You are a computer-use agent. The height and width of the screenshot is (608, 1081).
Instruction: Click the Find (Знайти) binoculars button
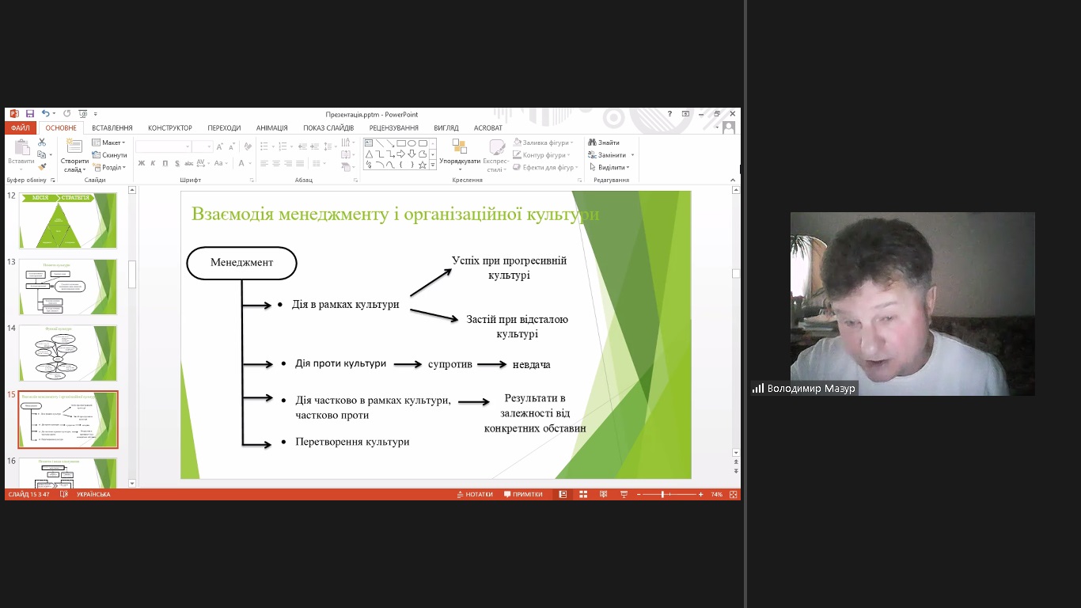pos(604,142)
